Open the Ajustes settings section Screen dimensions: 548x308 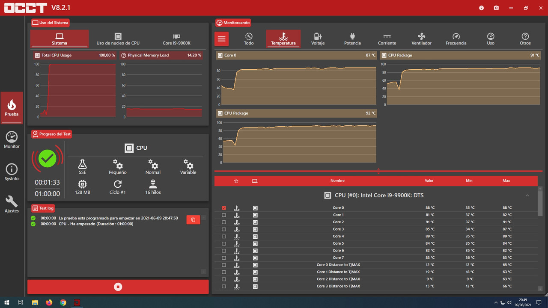coord(12,204)
